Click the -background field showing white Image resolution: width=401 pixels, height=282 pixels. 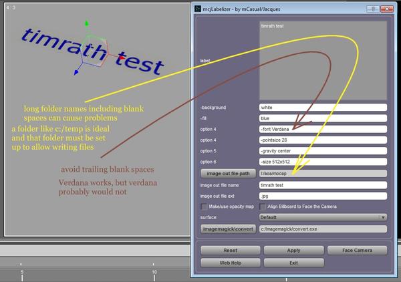[323, 108]
